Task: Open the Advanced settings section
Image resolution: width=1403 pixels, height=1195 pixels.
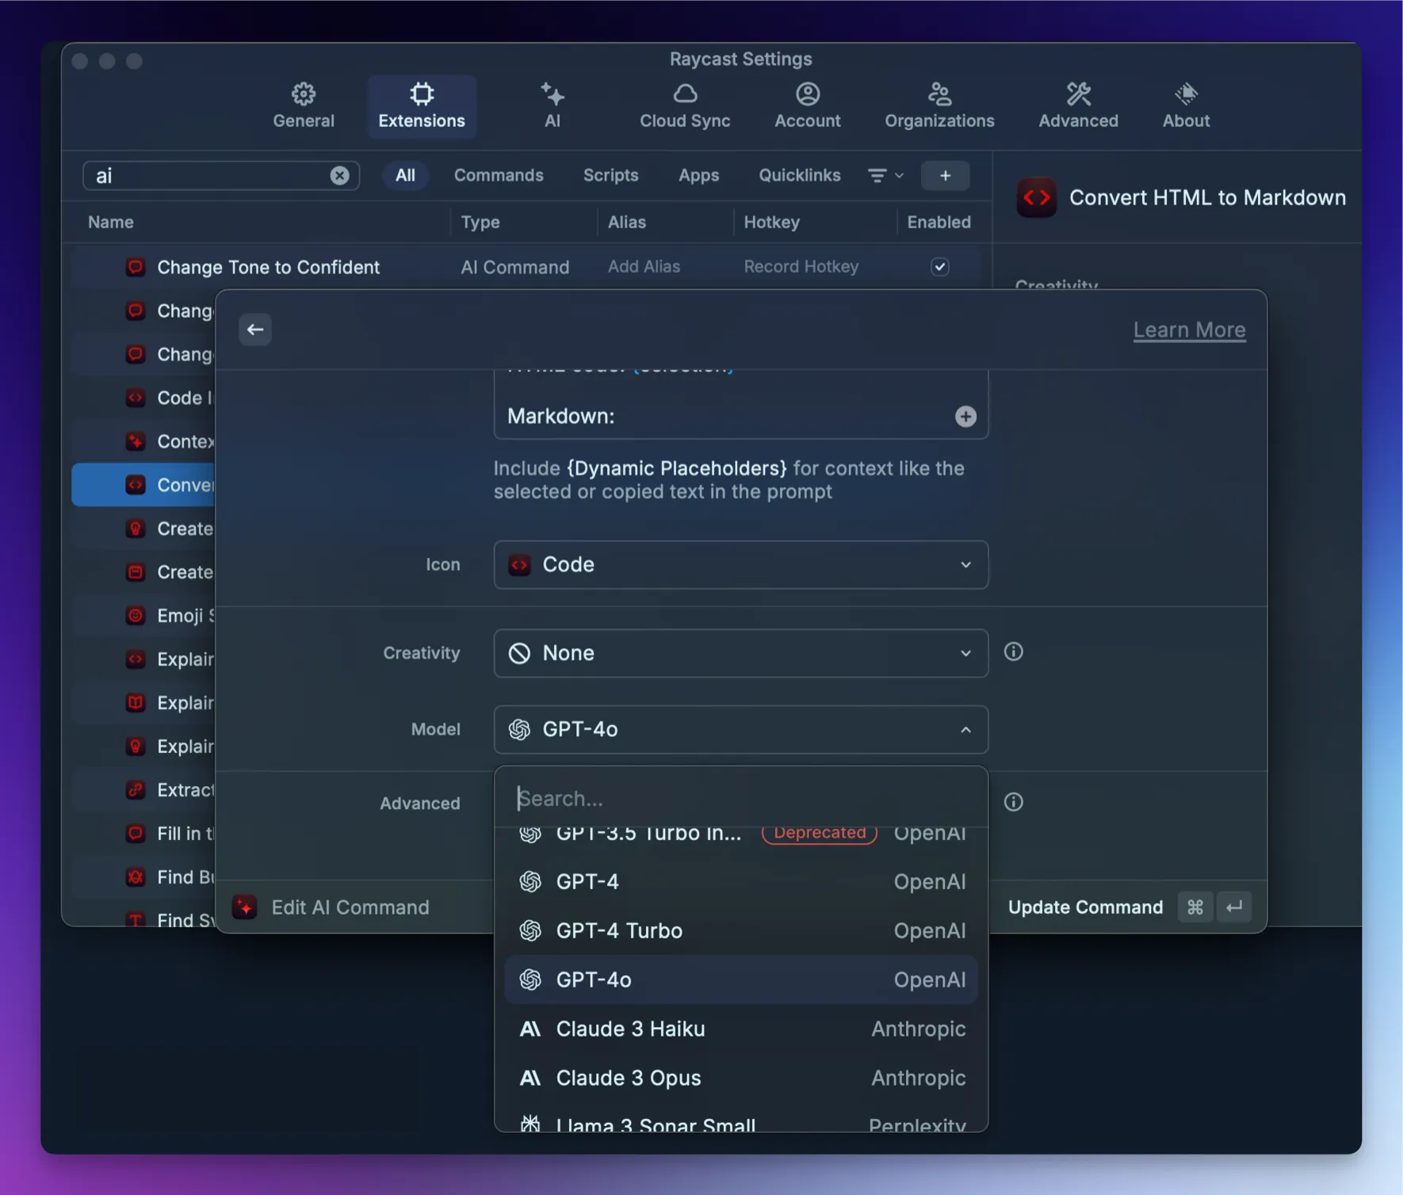Action: (1077, 105)
